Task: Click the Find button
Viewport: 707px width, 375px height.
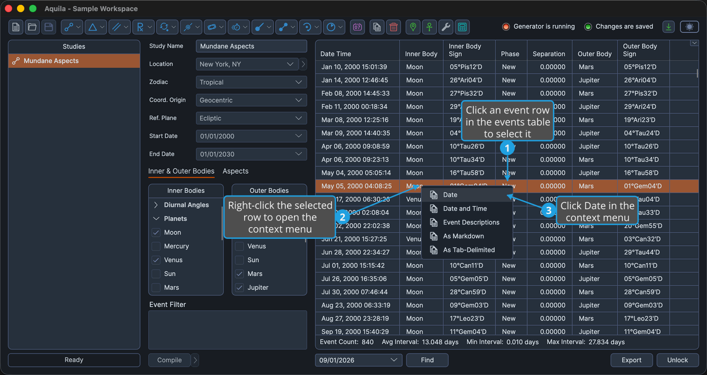Action: (x=427, y=360)
